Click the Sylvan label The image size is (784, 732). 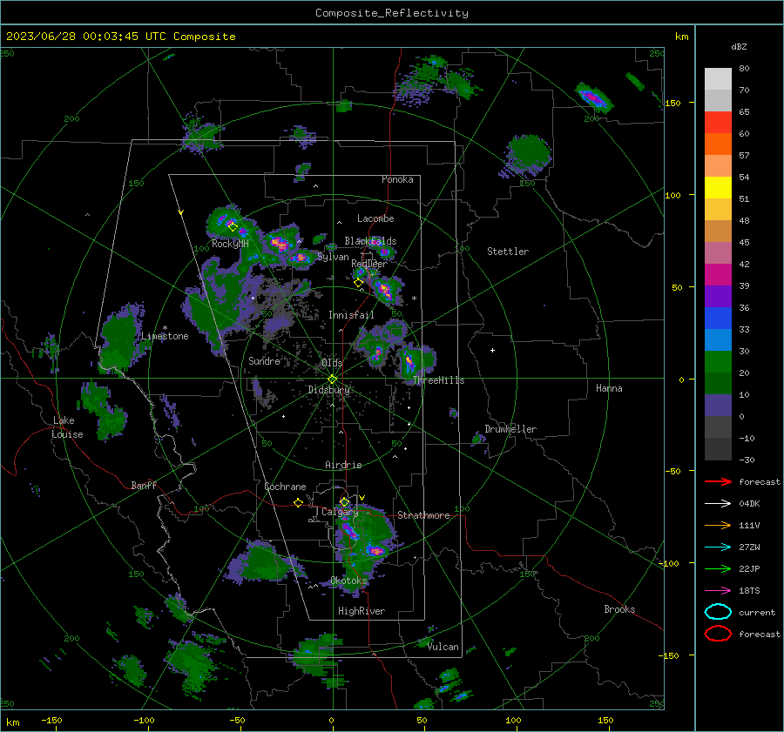333,257
